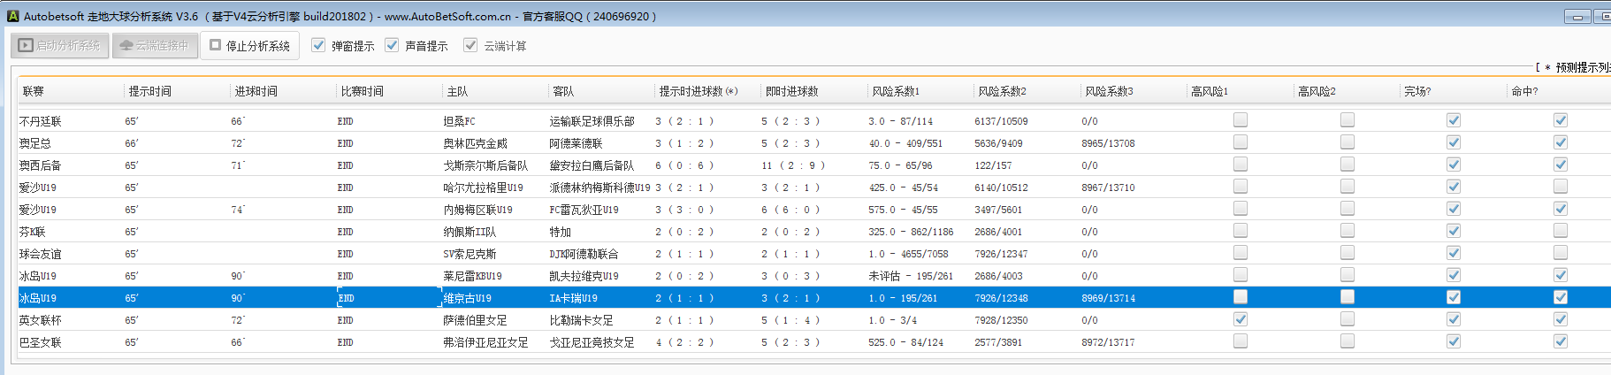Select the 纳佩斯II队 match row
1611x375 pixels.
pyautogui.click(x=470, y=232)
